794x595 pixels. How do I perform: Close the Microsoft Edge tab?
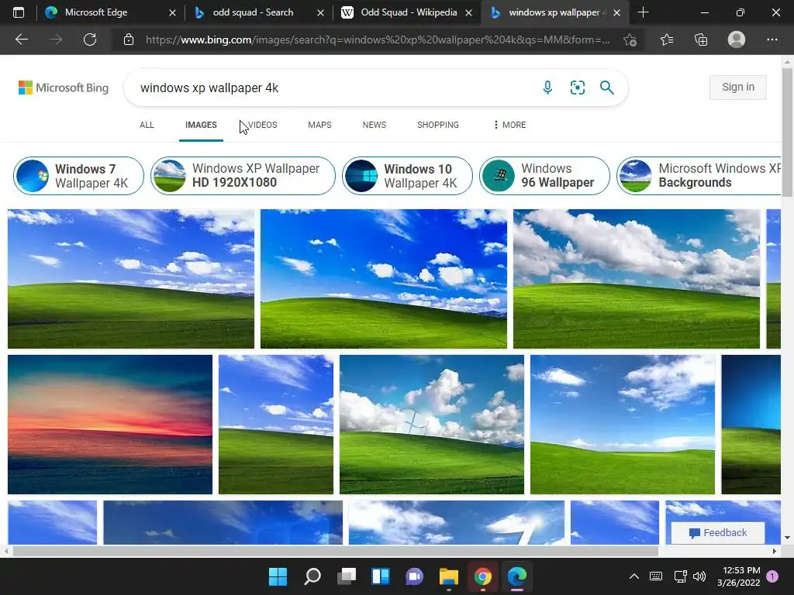tap(172, 12)
